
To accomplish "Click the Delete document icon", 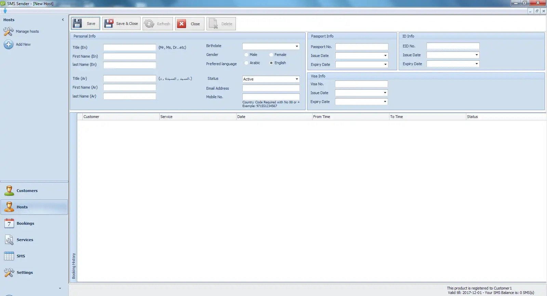I will tap(213, 24).
